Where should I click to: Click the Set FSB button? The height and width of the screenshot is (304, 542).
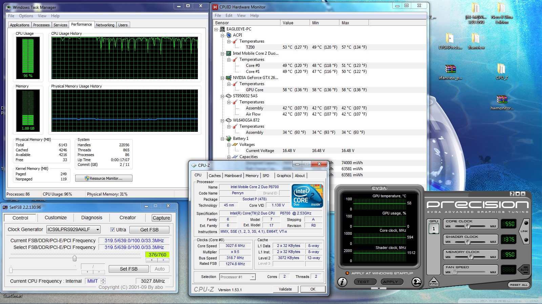[128, 269]
